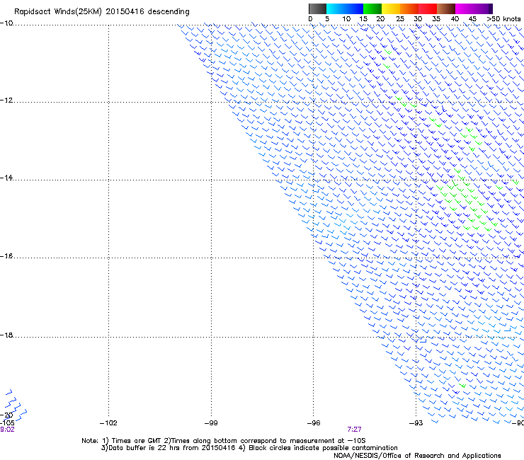Click the latitude label -16
The width and height of the screenshot is (524, 460).
click(6, 256)
